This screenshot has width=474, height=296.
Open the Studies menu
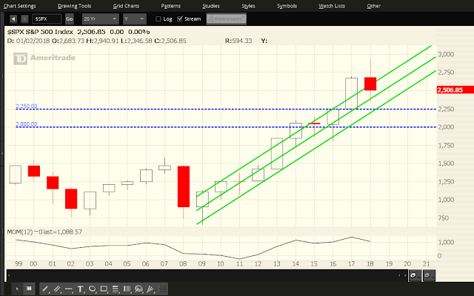[x=211, y=6]
